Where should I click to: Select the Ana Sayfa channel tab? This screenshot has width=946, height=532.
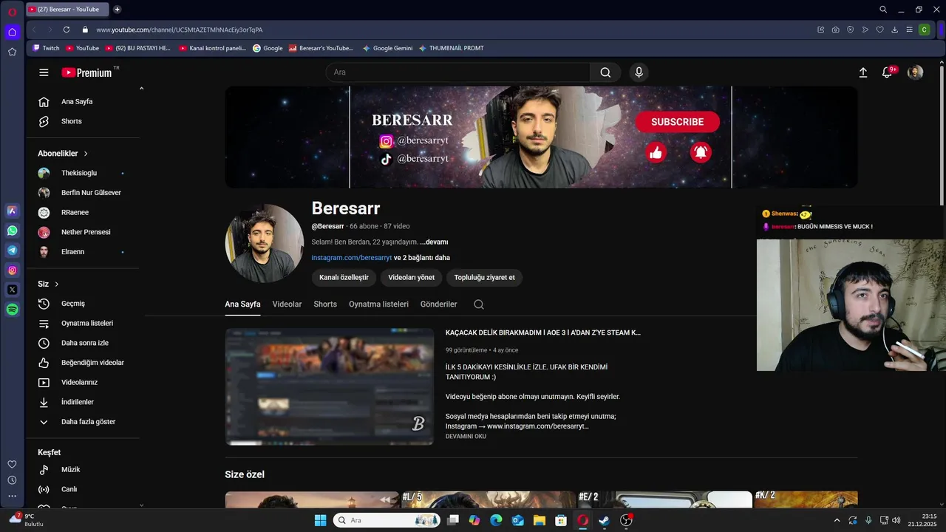(242, 304)
